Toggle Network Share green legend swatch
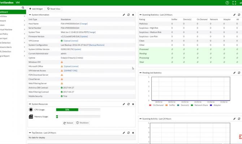 [192, 105]
